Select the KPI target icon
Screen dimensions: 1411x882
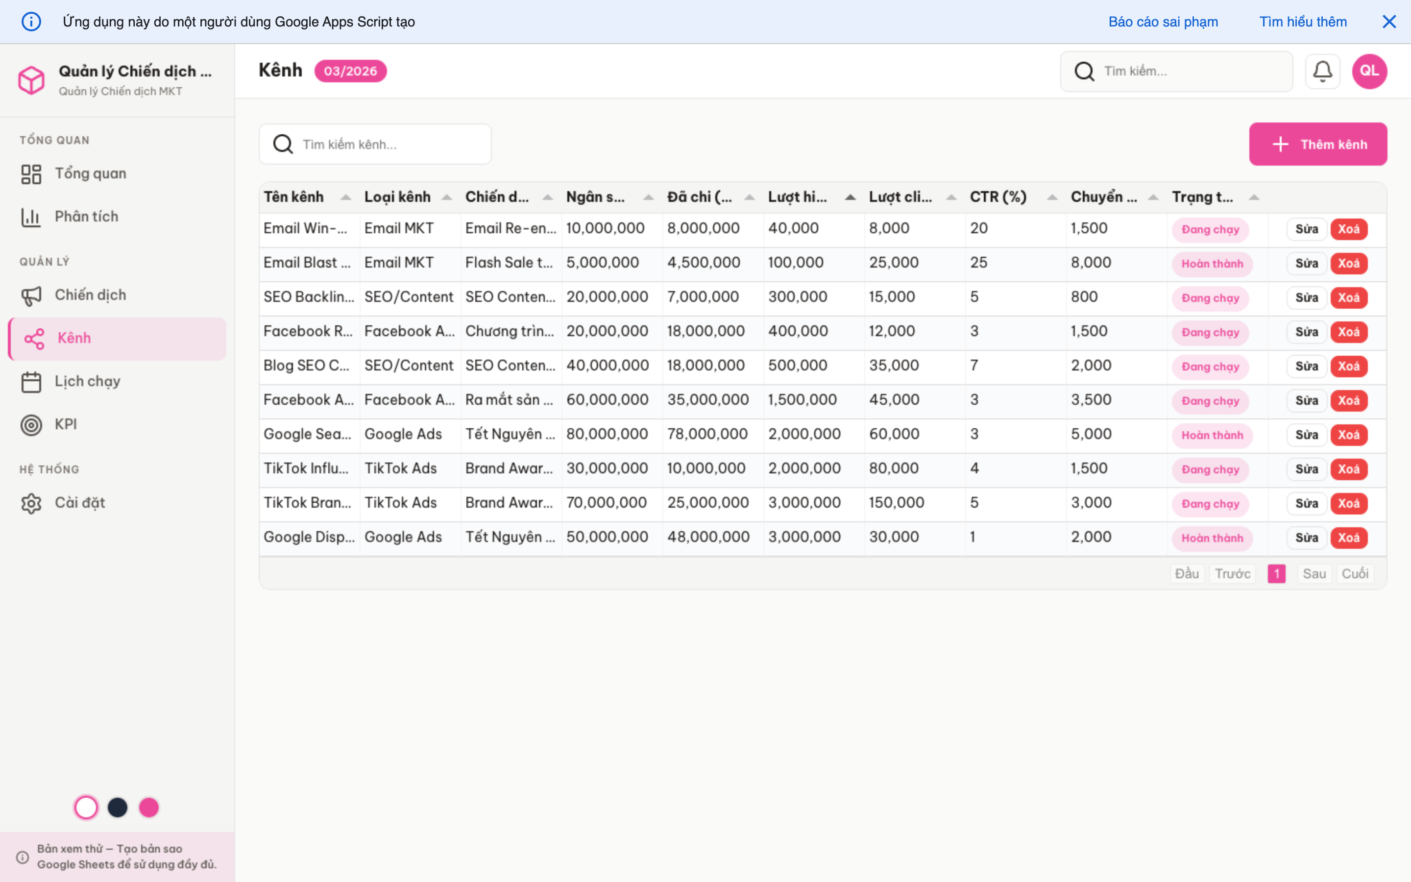(x=31, y=424)
